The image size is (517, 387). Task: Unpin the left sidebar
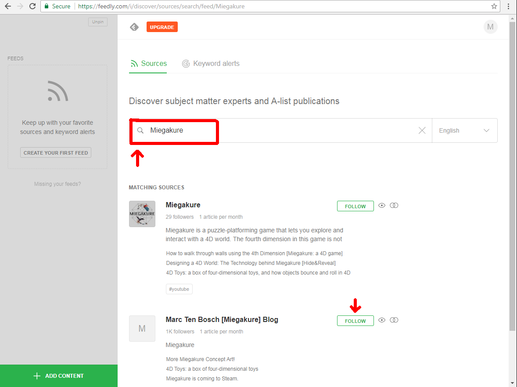coord(97,22)
